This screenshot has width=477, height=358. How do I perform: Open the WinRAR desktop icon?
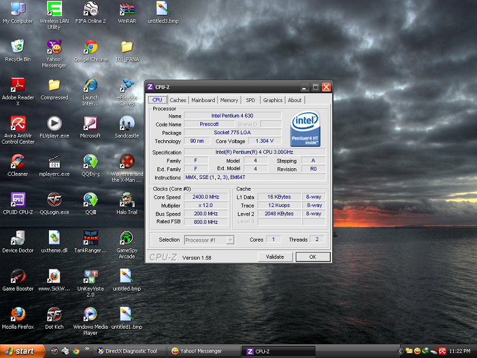click(126, 9)
